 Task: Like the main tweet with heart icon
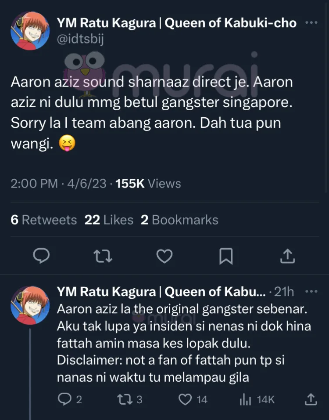click(x=164, y=255)
